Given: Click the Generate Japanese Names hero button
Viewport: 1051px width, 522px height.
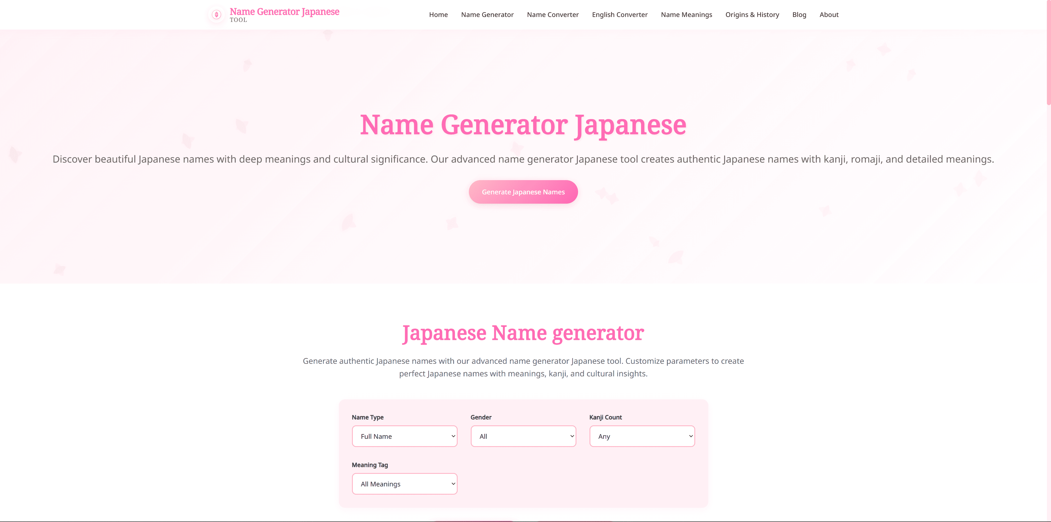Looking at the screenshot, I should (x=523, y=192).
